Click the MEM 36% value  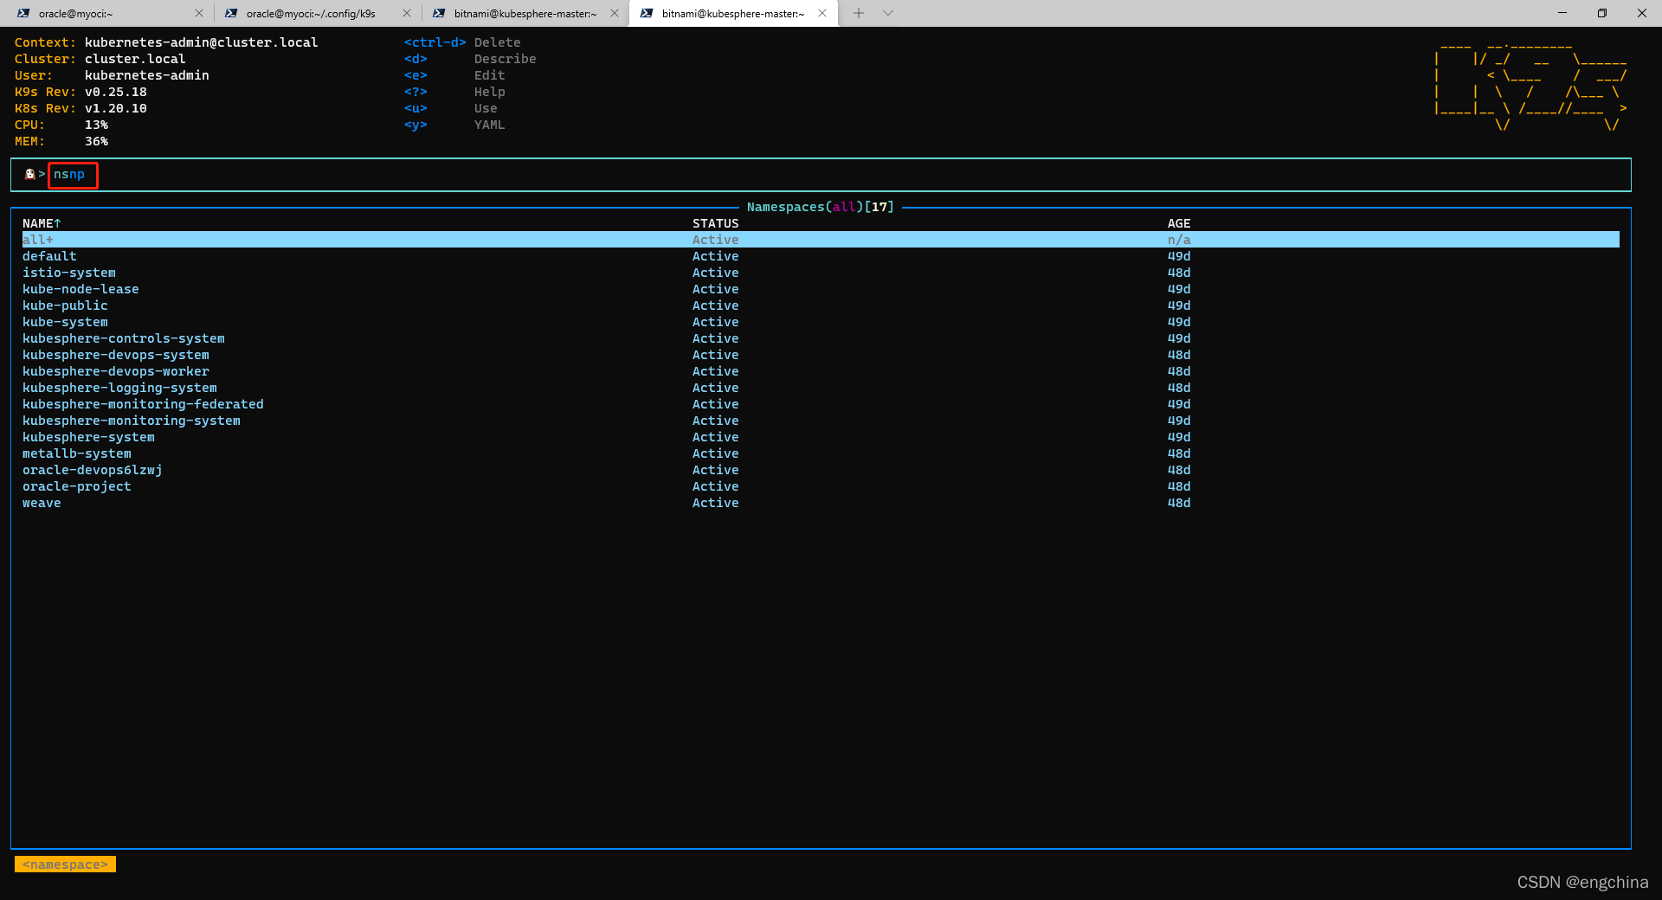tap(96, 141)
